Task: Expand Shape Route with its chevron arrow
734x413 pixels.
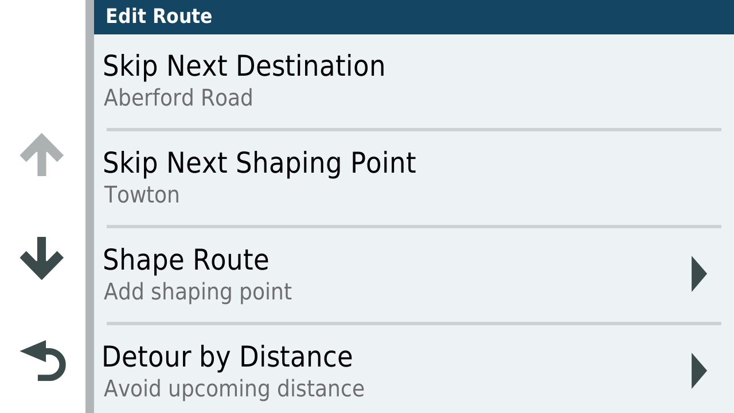Action: [x=699, y=274]
